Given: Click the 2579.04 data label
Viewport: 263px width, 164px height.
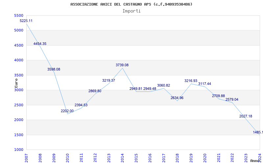Looking at the screenshot, I should click(x=232, y=99).
